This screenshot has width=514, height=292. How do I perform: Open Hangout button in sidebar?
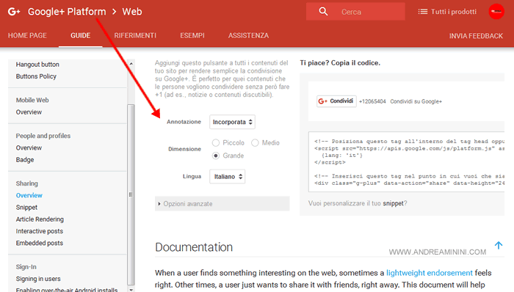click(x=37, y=65)
